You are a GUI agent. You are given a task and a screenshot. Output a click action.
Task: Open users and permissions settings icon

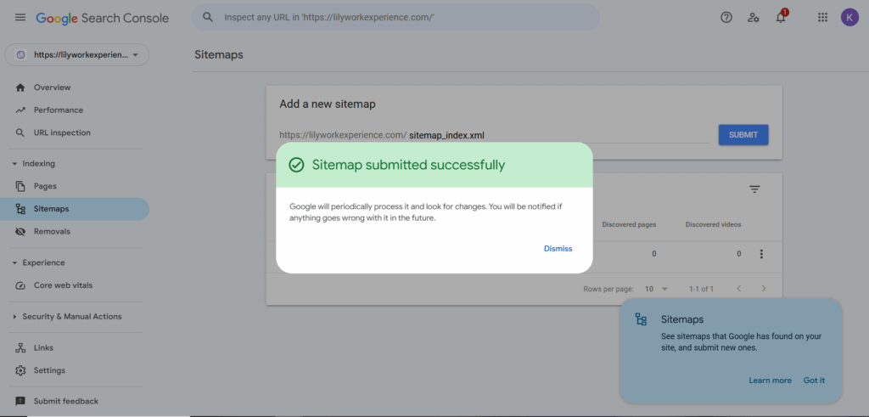click(x=754, y=17)
